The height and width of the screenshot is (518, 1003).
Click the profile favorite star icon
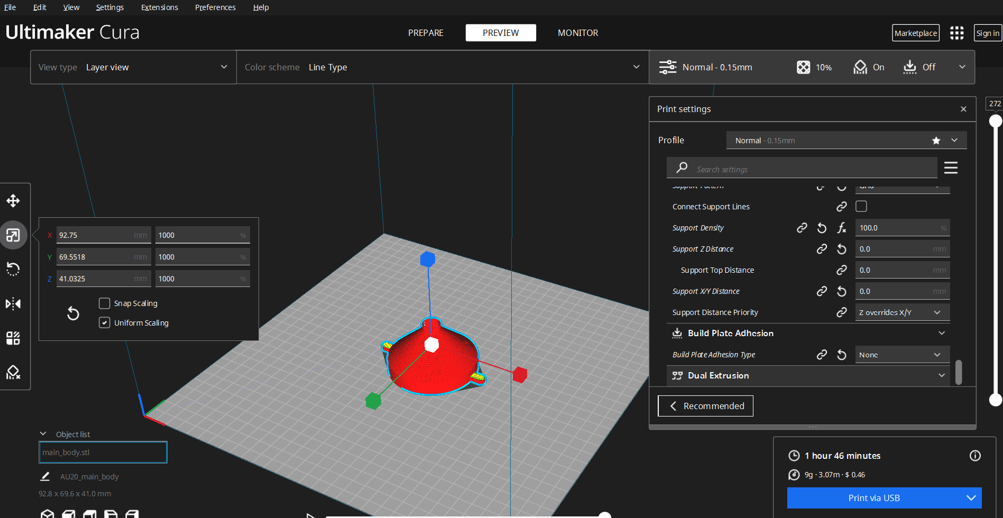(x=936, y=141)
